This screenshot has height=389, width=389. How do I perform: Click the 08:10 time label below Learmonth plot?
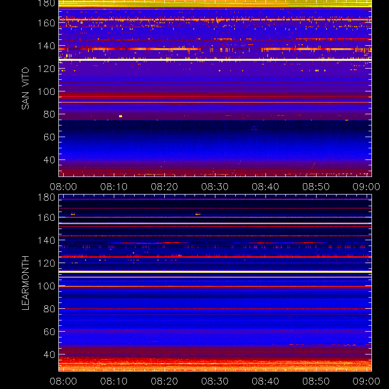114,381
